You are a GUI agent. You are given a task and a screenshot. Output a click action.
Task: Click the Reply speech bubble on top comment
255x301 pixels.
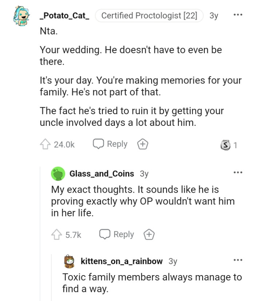[99, 144]
